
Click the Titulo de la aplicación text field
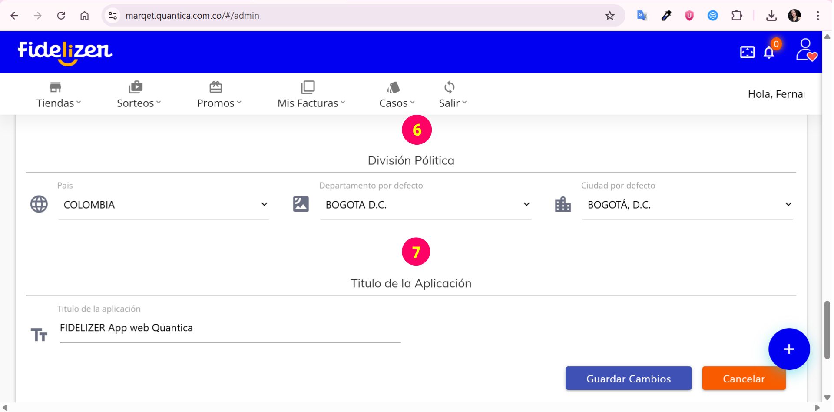[230, 328]
